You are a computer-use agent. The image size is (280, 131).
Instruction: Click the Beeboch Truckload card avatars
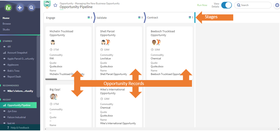point(156,42)
